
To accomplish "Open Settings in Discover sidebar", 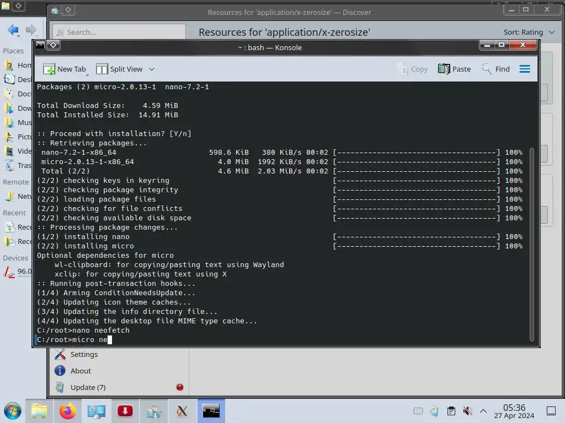I will coord(119,354).
